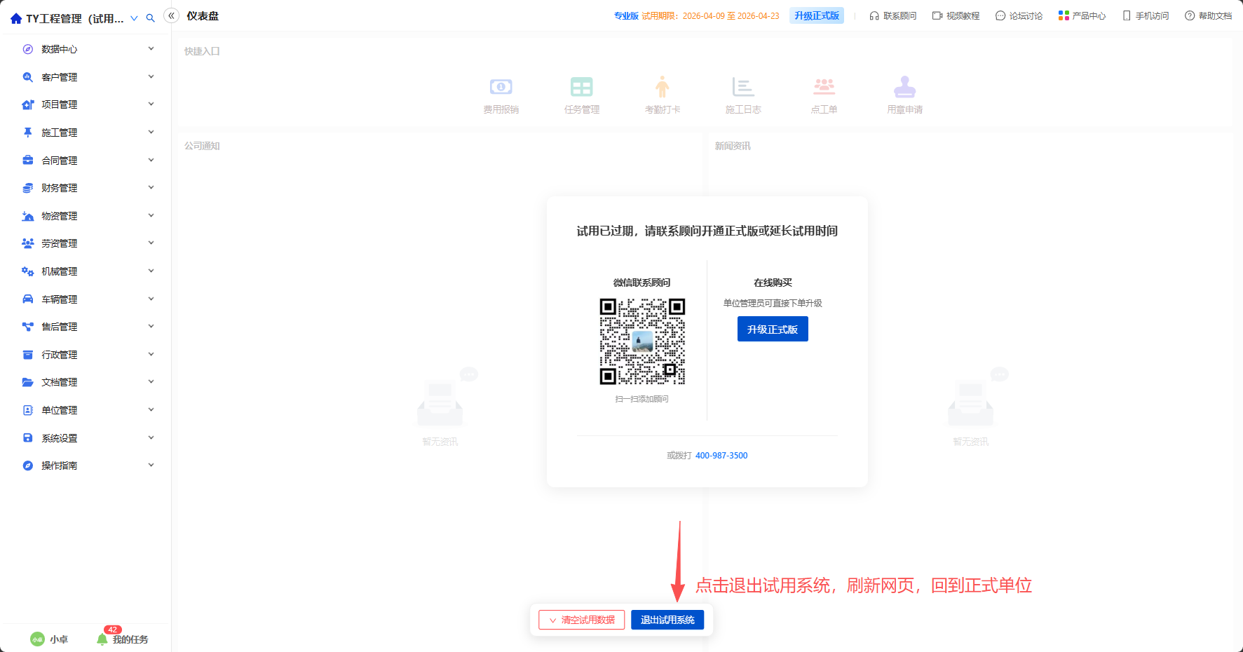Click the WeChat consultant QR code

coord(642,341)
